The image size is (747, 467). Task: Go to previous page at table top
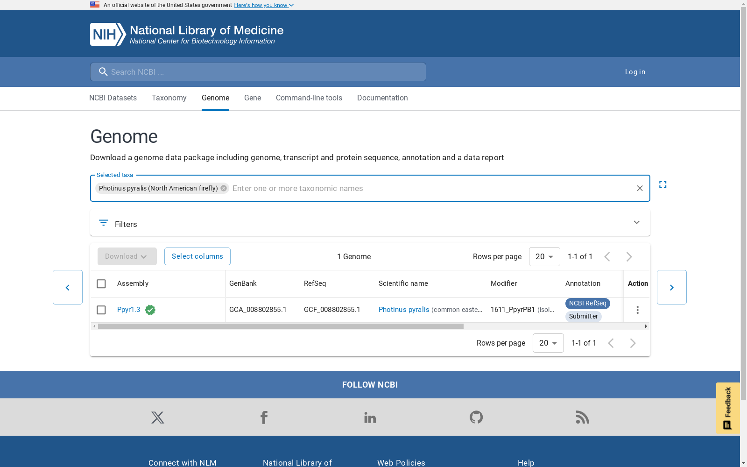click(x=607, y=257)
